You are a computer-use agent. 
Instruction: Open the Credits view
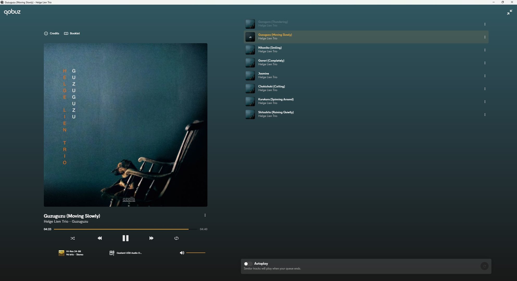(x=52, y=33)
